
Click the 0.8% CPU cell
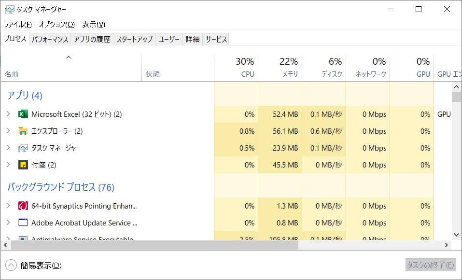pyautogui.click(x=236, y=131)
